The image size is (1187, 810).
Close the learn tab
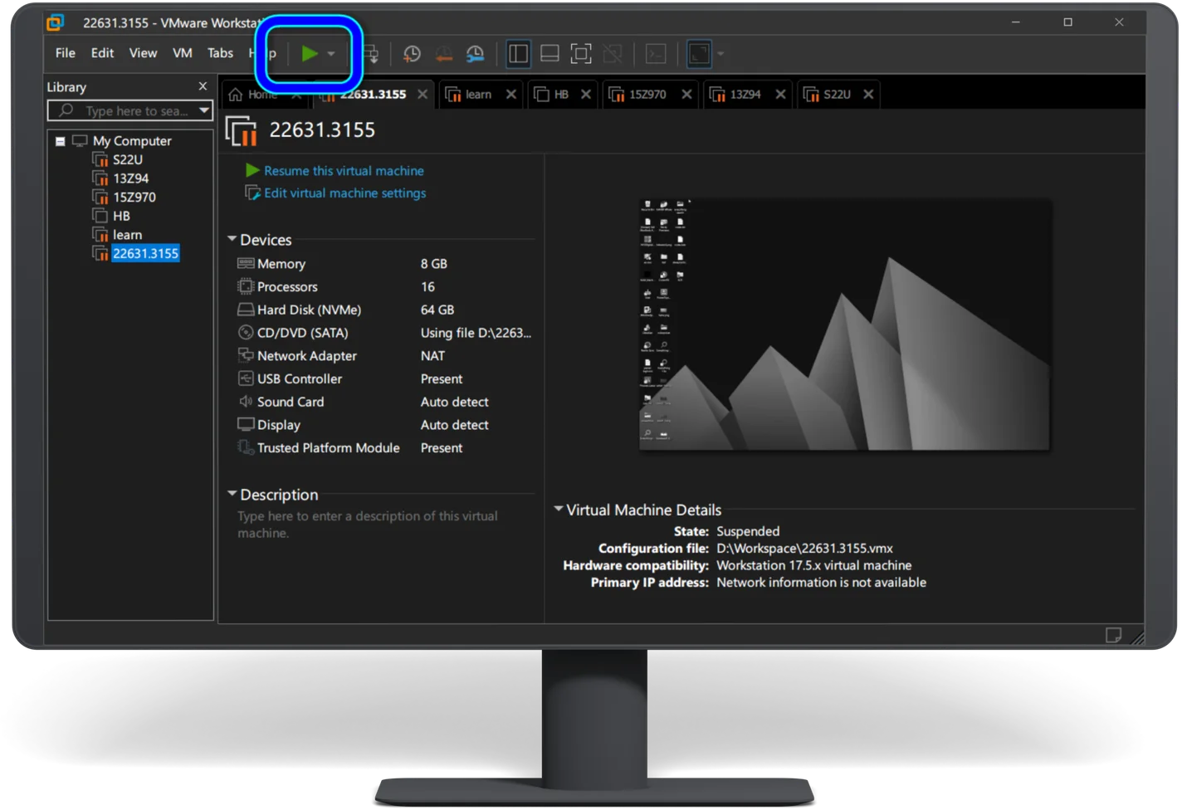pos(511,95)
